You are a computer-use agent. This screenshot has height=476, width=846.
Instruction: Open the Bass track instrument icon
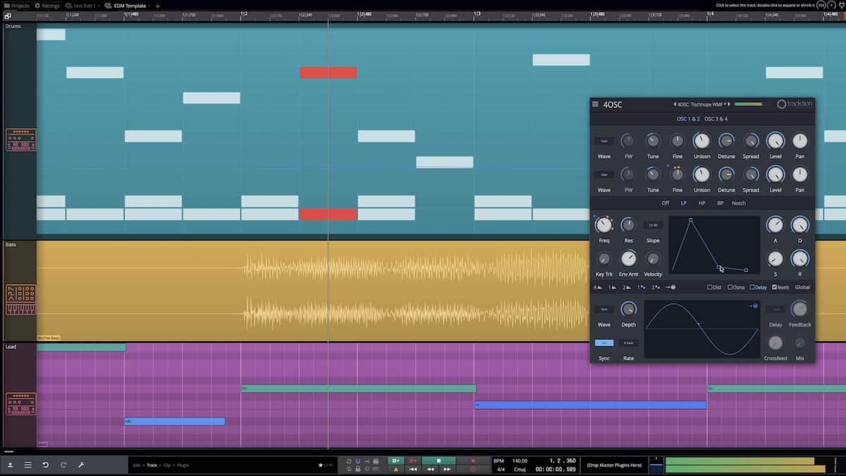(x=21, y=300)
